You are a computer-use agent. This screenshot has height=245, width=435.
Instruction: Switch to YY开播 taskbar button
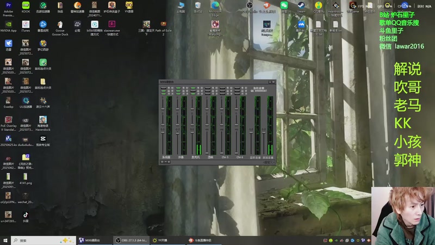click(167, 241)
